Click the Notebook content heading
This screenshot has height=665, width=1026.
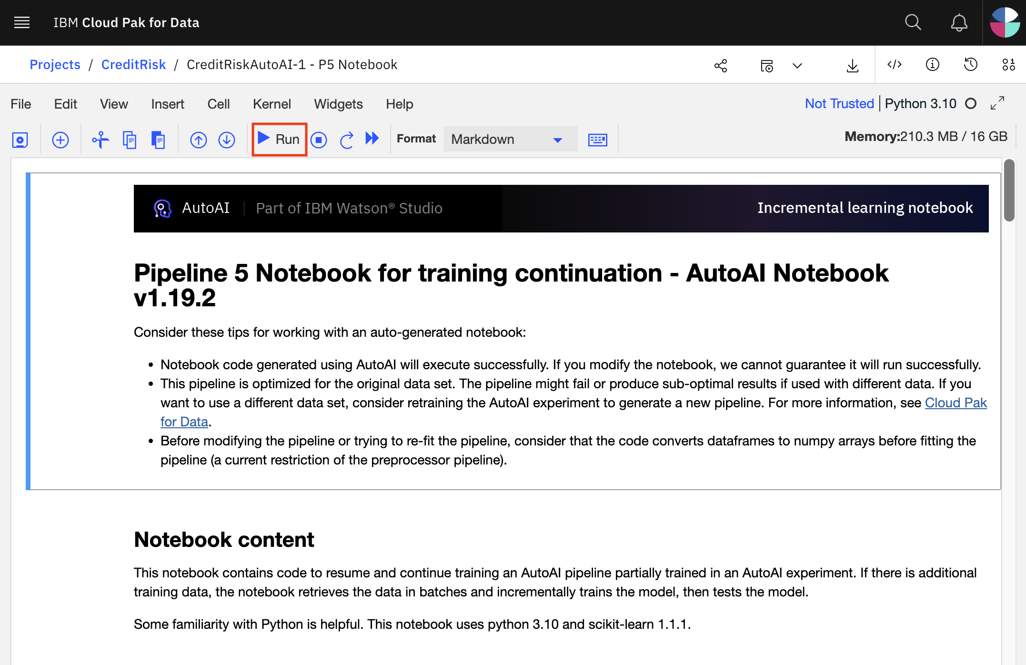click(x=224, y=540)
